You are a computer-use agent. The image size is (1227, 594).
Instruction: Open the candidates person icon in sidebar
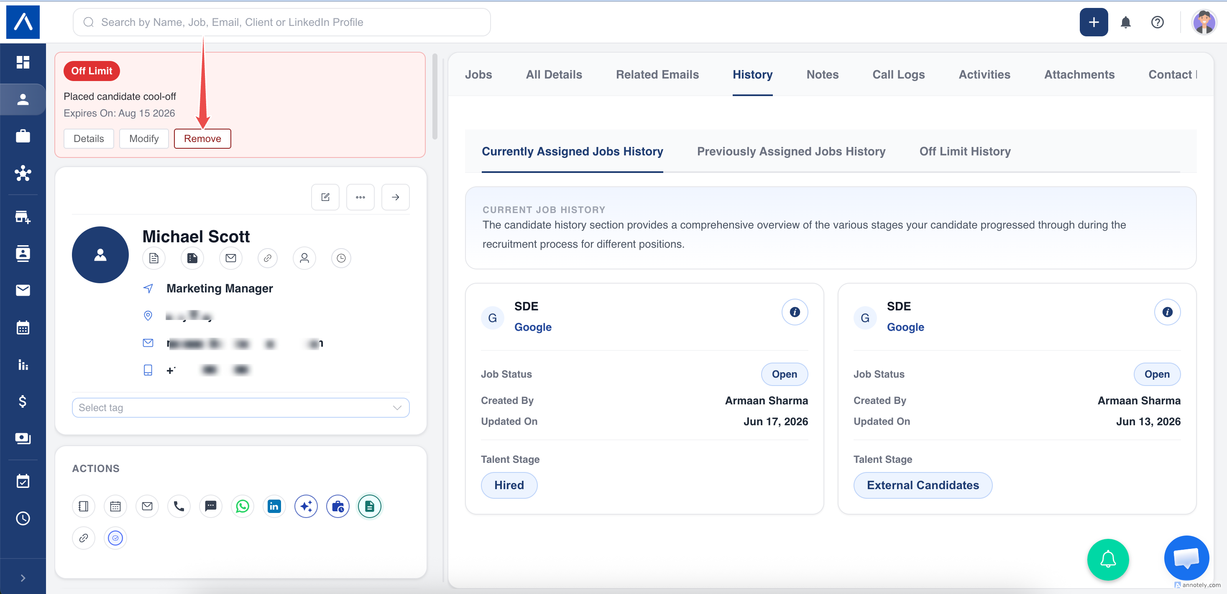point(23,99)
